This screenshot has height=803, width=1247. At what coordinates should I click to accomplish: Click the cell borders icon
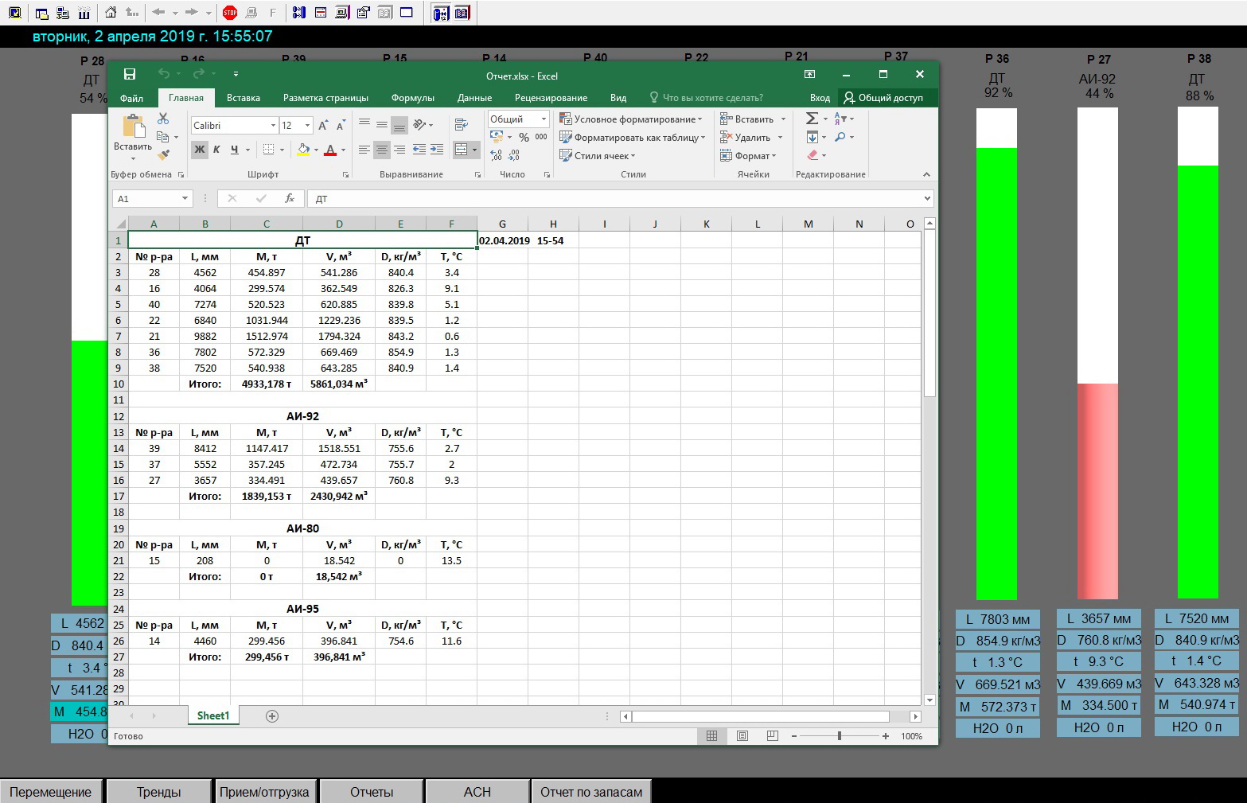(269, 150)
